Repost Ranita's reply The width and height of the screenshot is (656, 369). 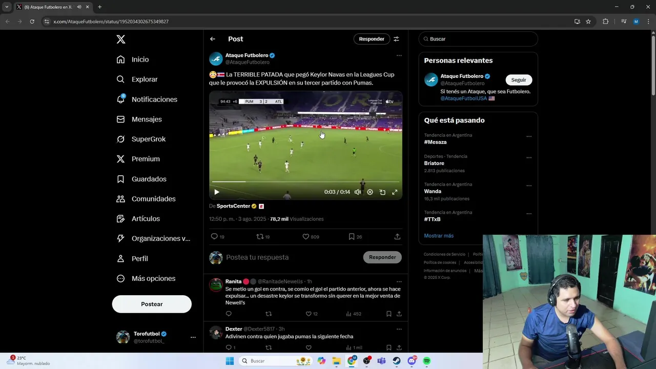coord(269,314)
